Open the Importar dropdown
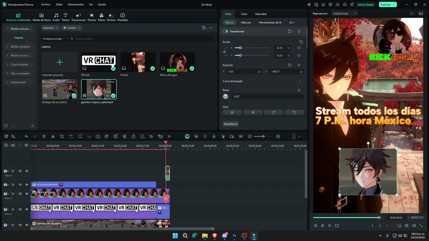The height and width of the screenshot is (241, 429). pyautogui.click(x=50, y=28)
